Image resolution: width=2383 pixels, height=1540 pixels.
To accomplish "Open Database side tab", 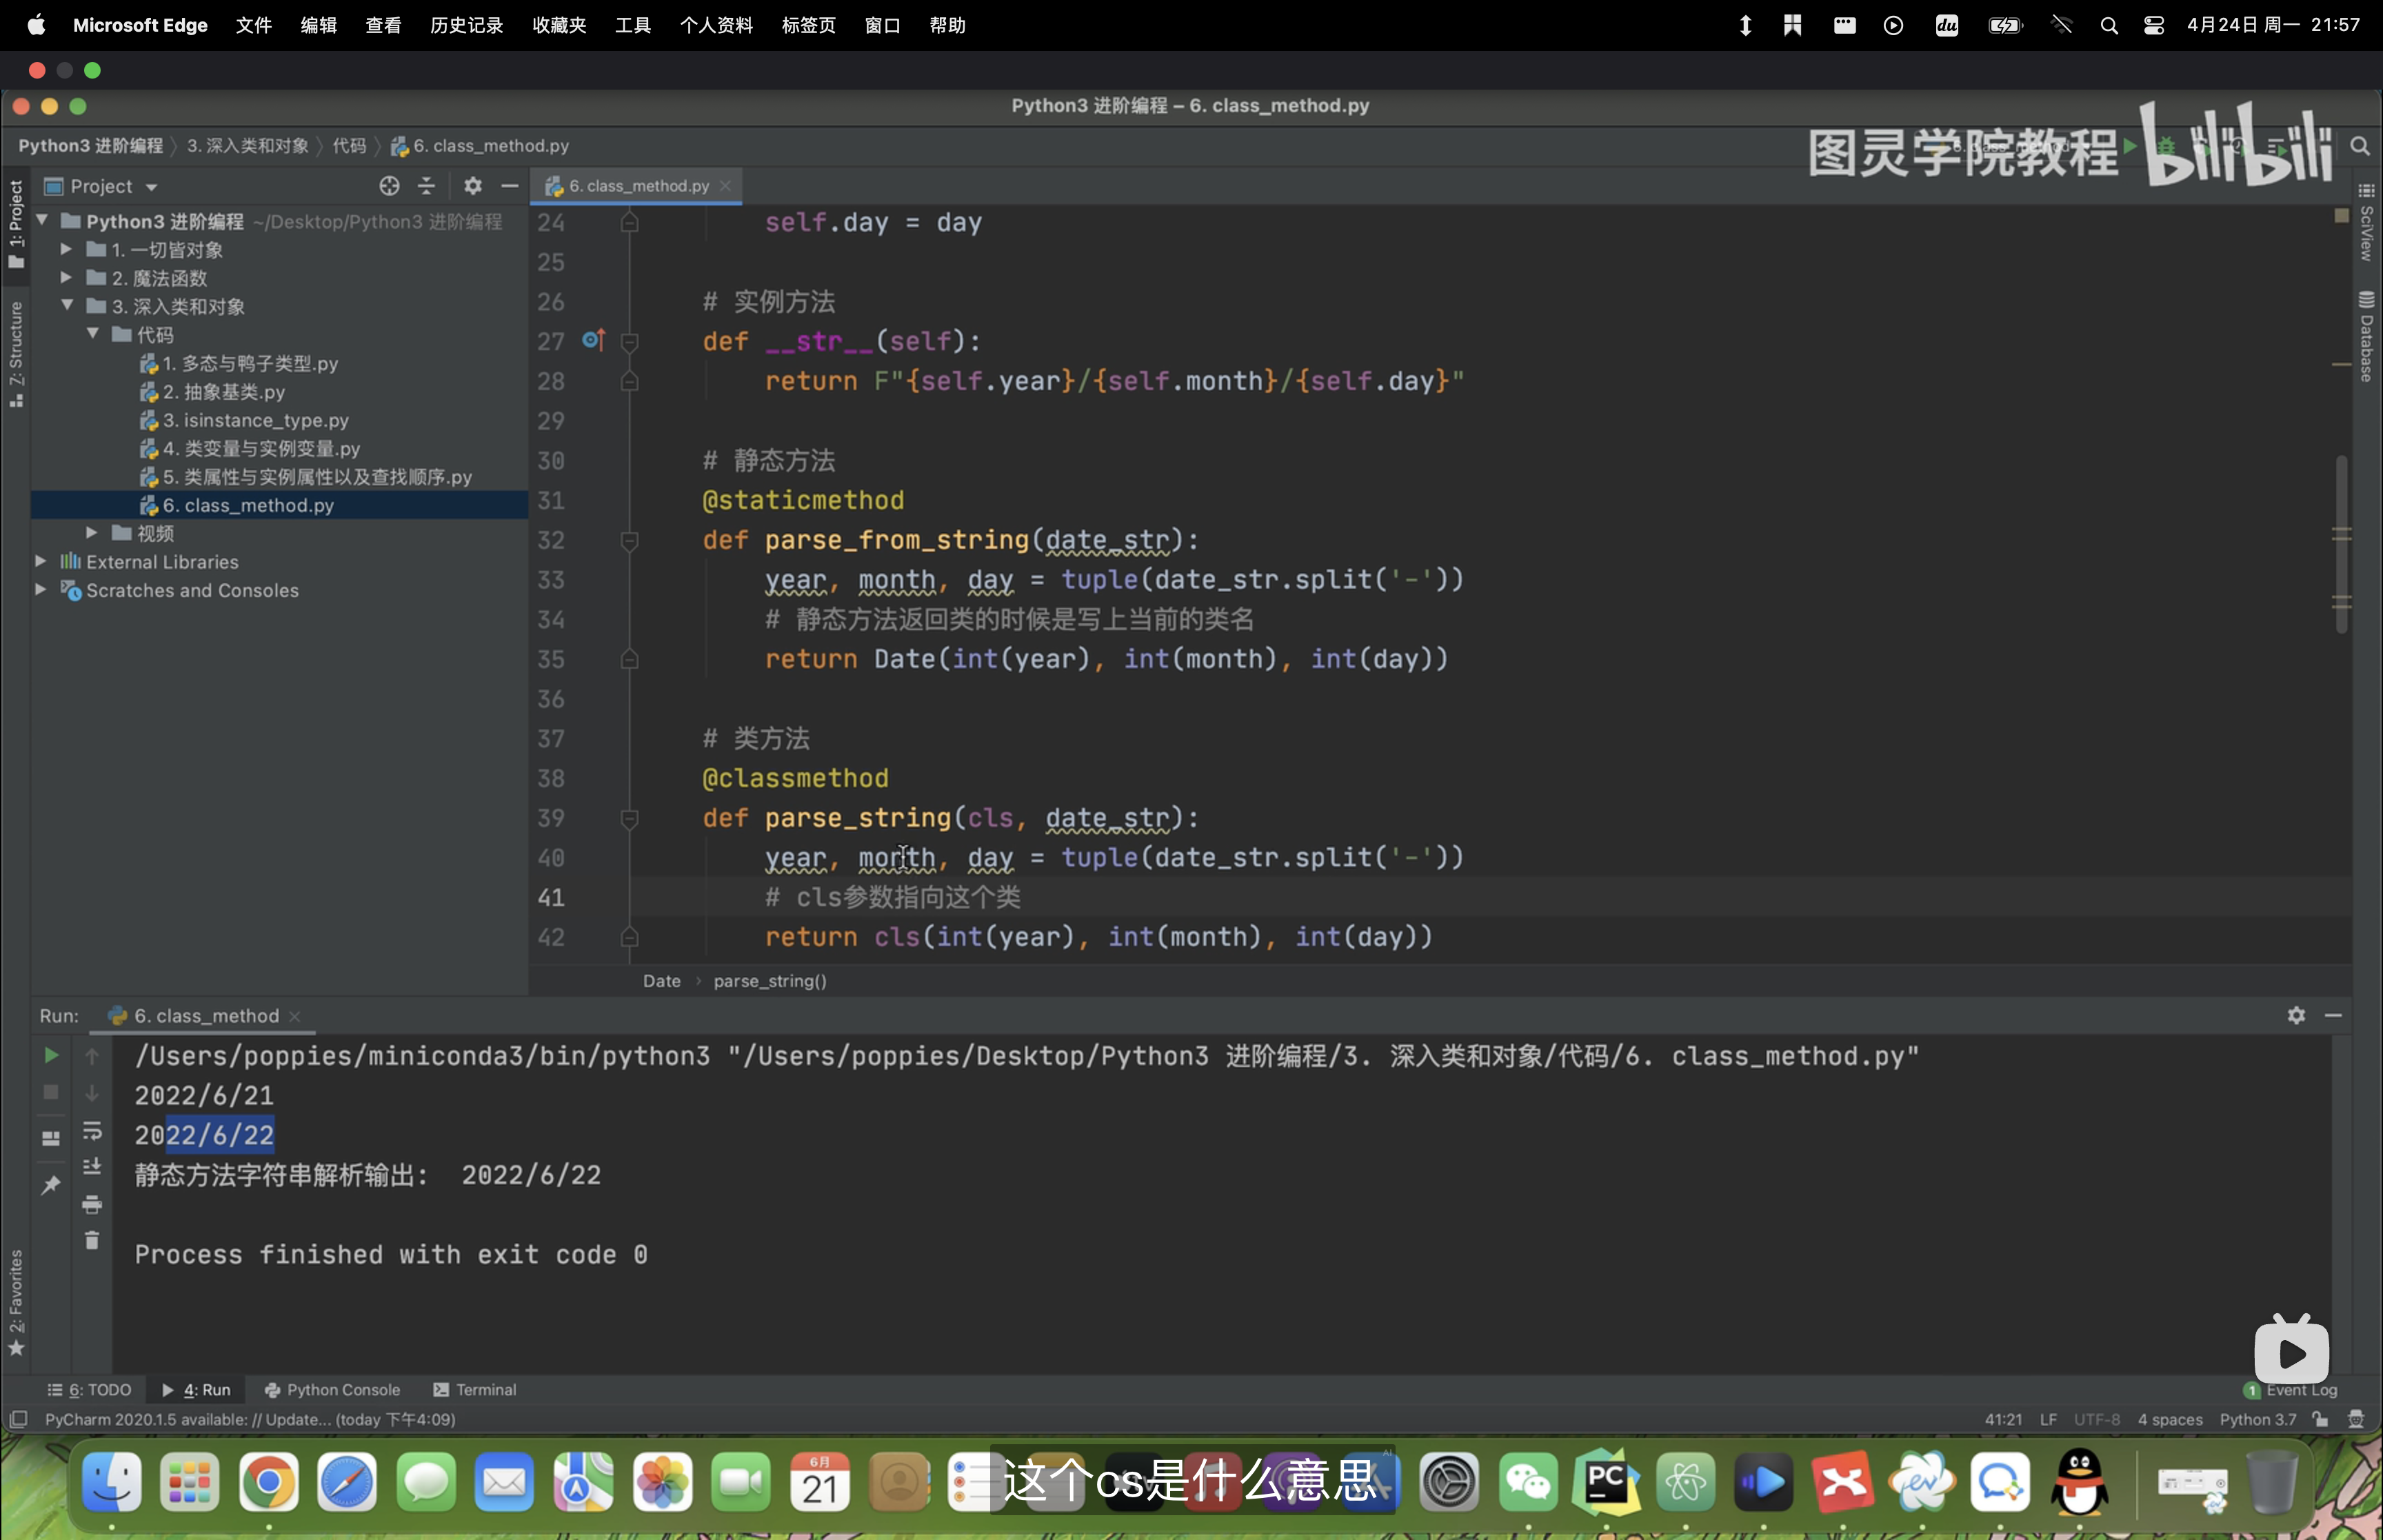I will pyautogui.click(x=2366, y=337).
